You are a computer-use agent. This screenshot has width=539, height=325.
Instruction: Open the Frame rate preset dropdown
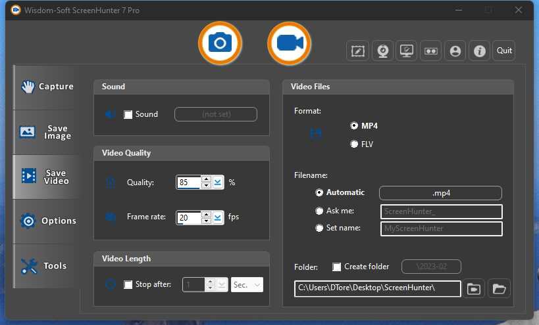[x=218, y=218]
